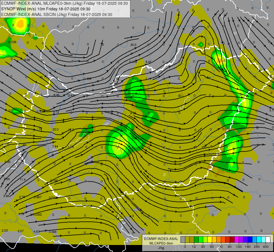Click the title line 'ECMWF-INDEX-ANAL MLCAPE0-3km (J/kg)'
The width and height of the screenshot is (274, 252).
(64, 3)
